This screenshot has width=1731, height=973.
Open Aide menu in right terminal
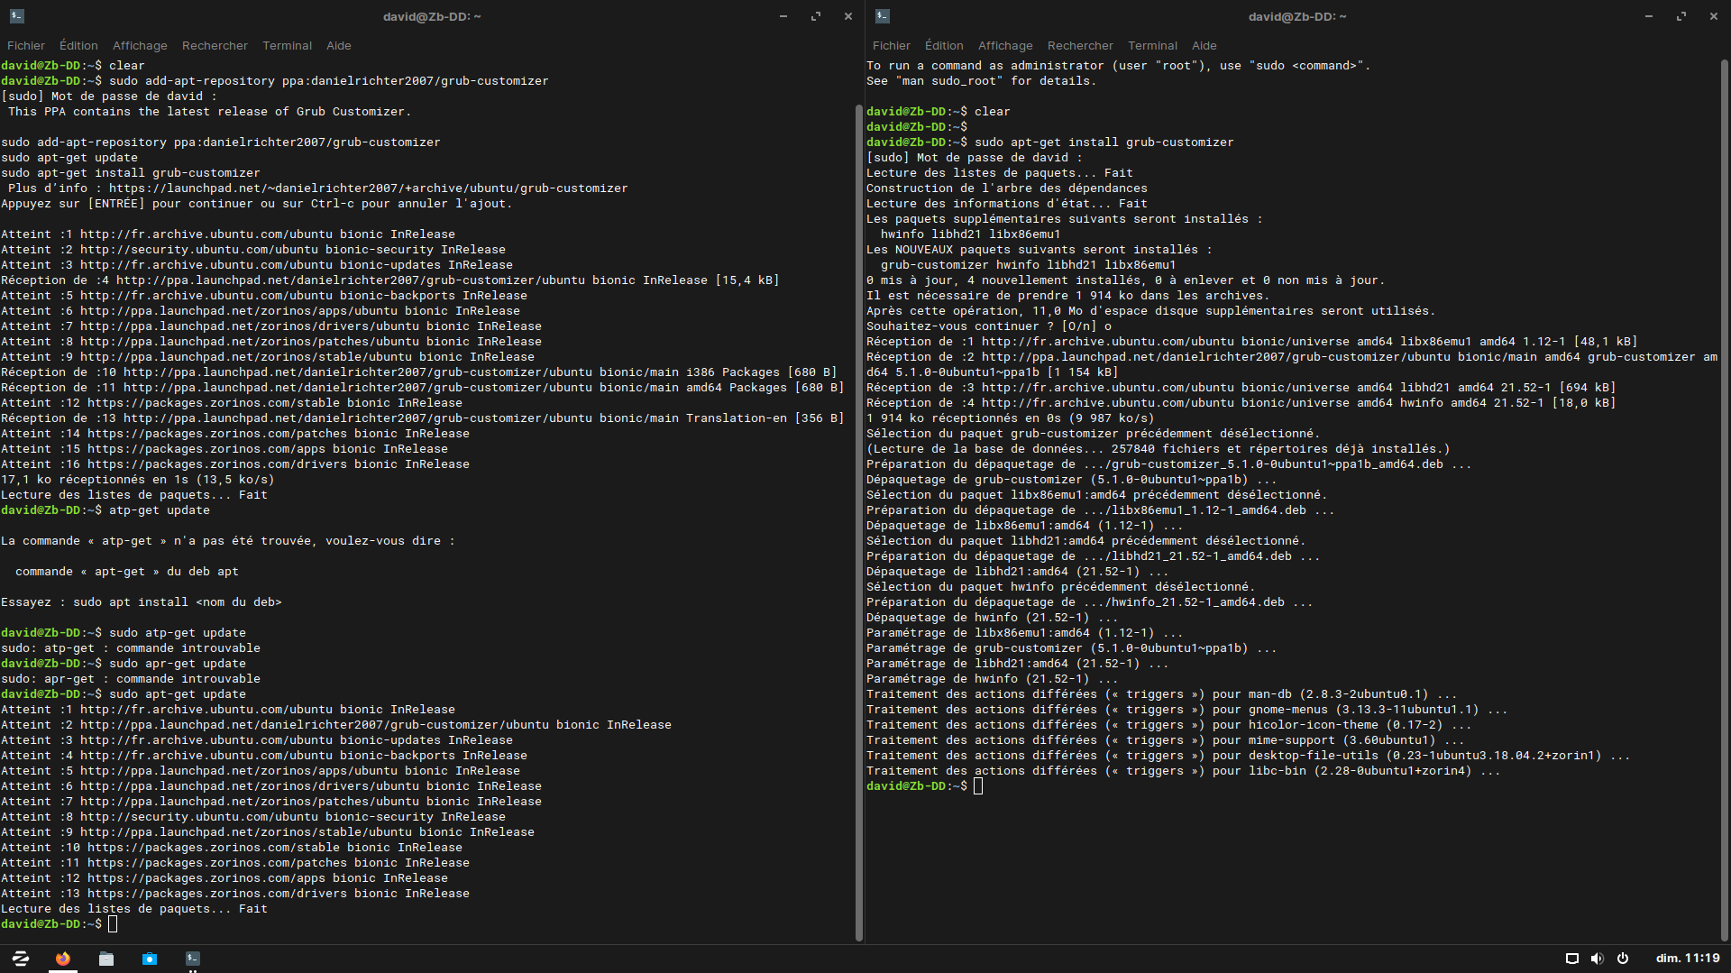(x=1204, y=45)
